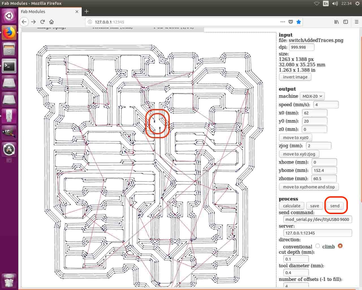Toggle bookmark star for this page
The width and height of the screenshot is (362, 290).
pyautogui.click(x=298, y=22)
